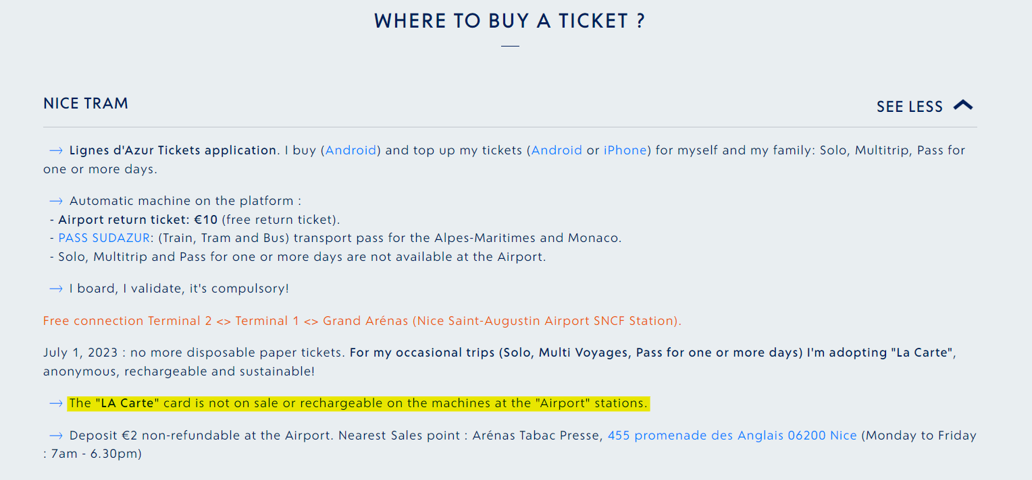Open the 455 promenade des Anglais address link
1032x480 pixels.
coord(732,436)
